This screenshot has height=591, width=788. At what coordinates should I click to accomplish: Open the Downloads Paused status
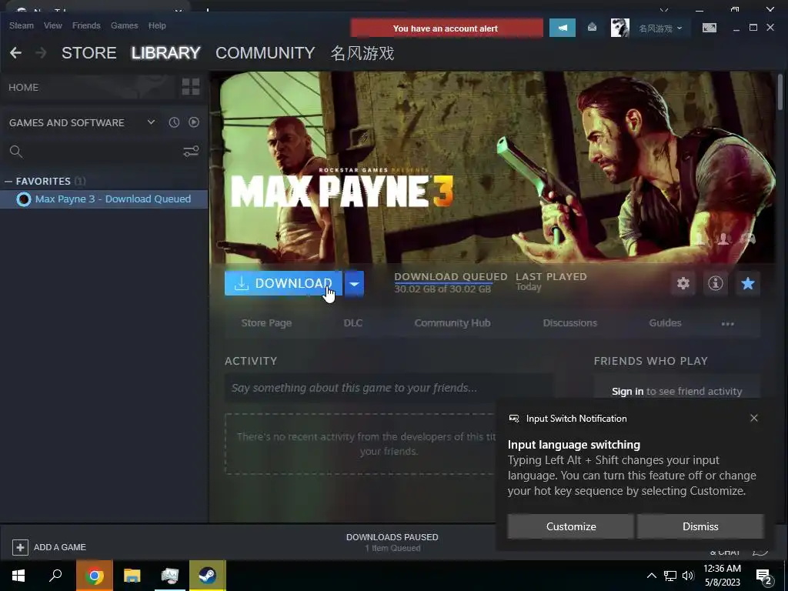pos(392,543)
